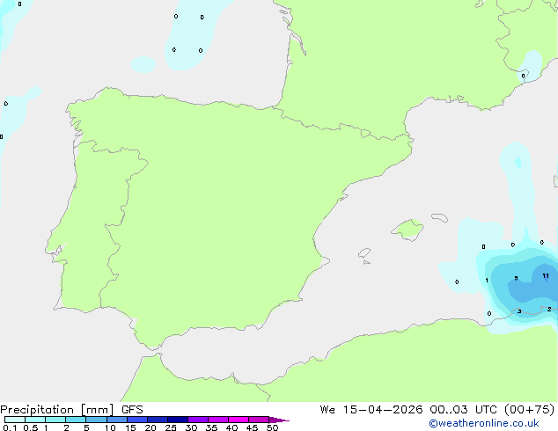Click the legend label "20"
This screenshot has width=558, height=431.
click(x=151, y=427)
